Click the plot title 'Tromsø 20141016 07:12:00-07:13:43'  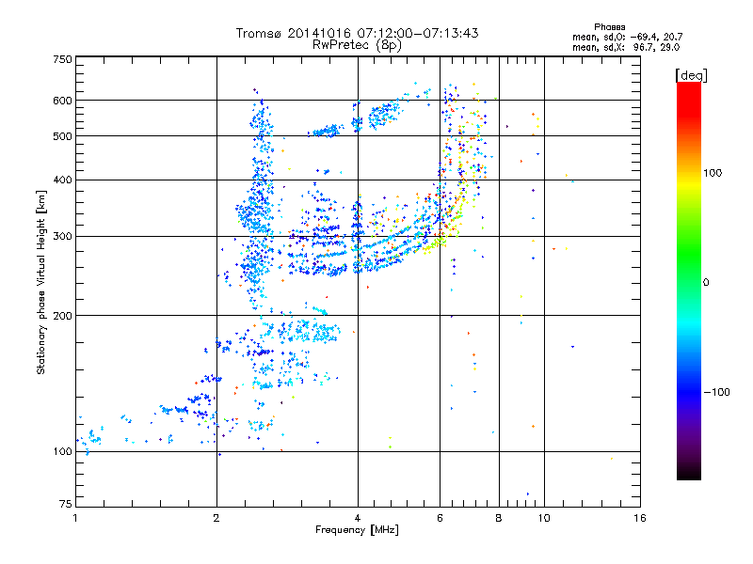click(357, 33)
